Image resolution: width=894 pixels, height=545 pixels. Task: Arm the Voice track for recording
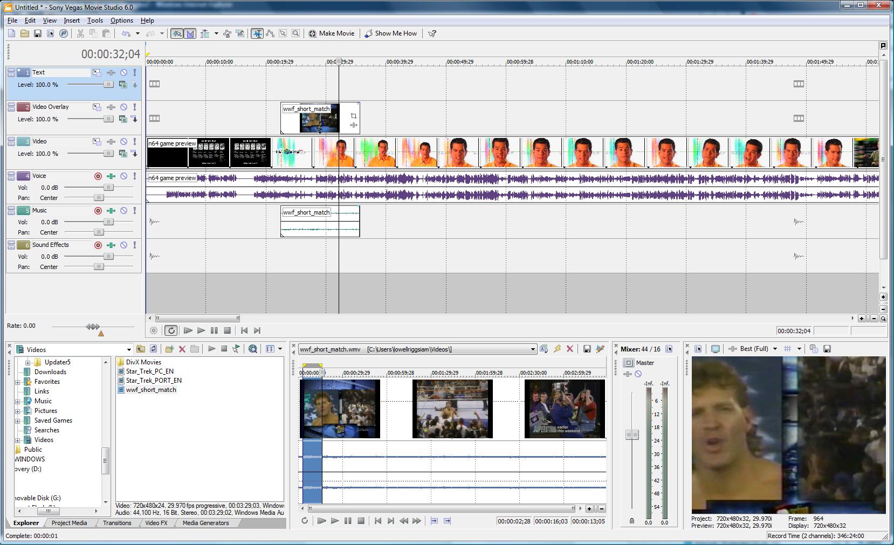98,176
